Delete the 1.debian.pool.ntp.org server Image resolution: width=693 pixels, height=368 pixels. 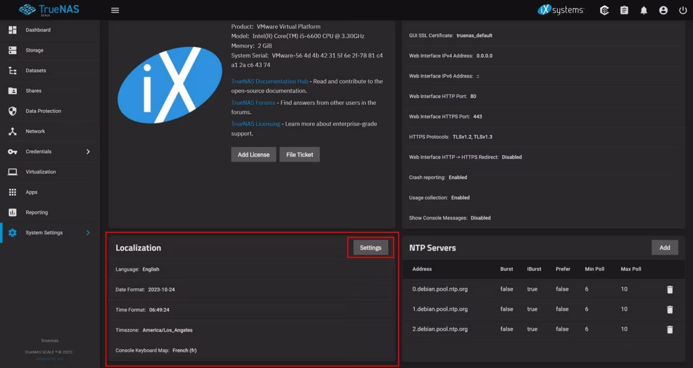coord(670,309)
